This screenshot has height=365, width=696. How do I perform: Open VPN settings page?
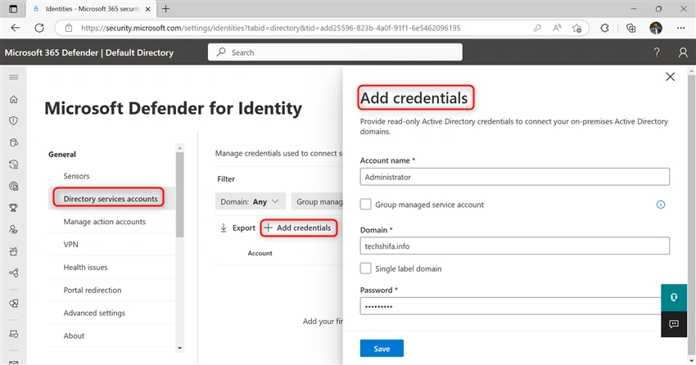coord(70,245)
